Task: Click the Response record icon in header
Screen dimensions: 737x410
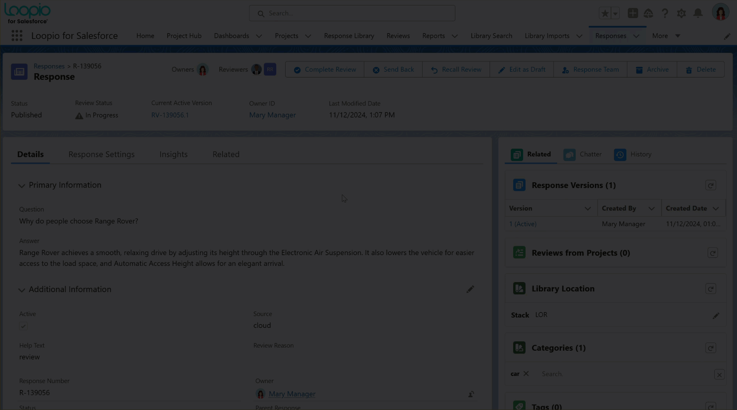Action: click(19, 72)
